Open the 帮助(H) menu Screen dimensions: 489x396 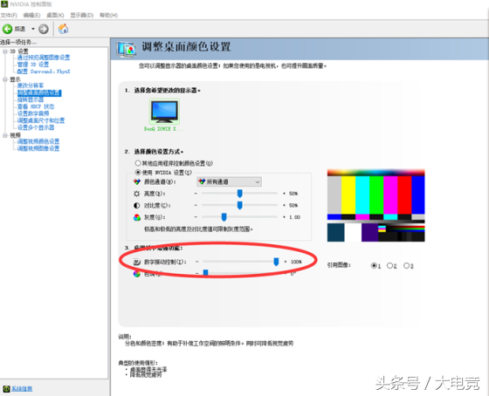(108, 16)
